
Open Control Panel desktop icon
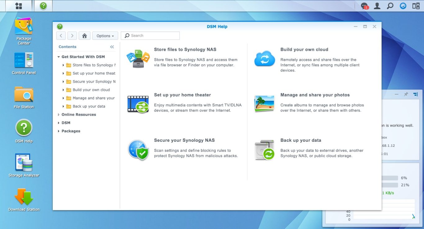point(24,64)
